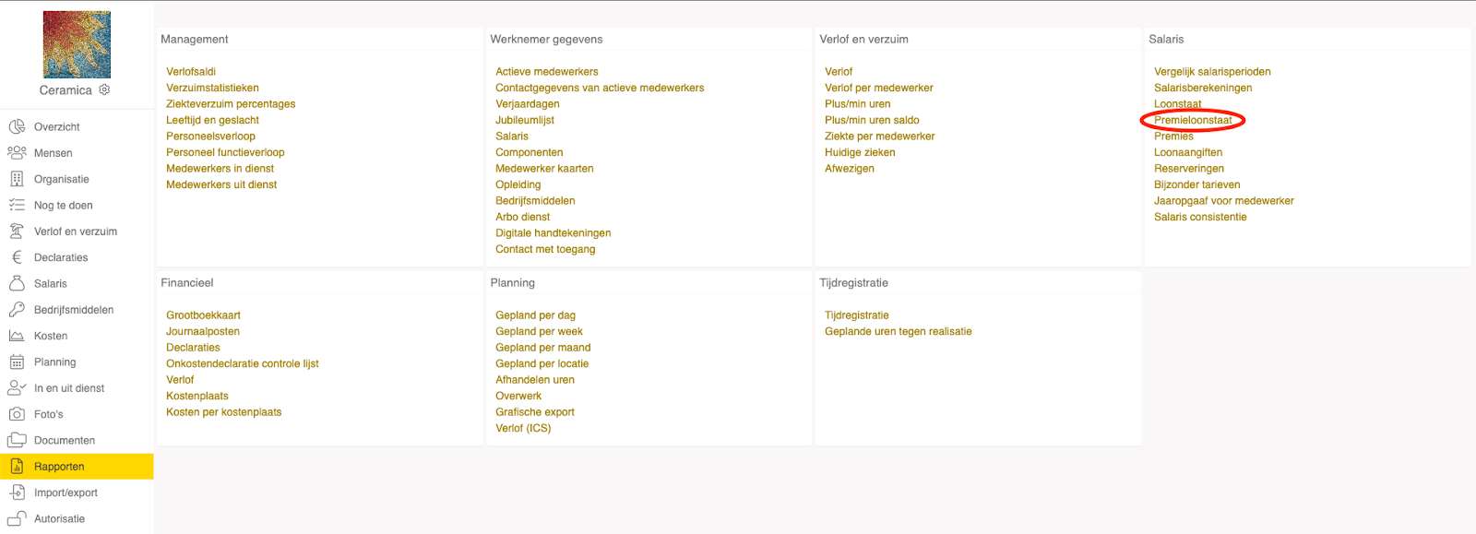Click the settings gear next to Ceramica

(104, 89)
